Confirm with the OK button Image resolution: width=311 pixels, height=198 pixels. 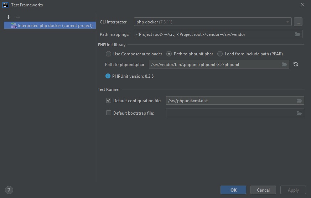click(x=233, y=190)
